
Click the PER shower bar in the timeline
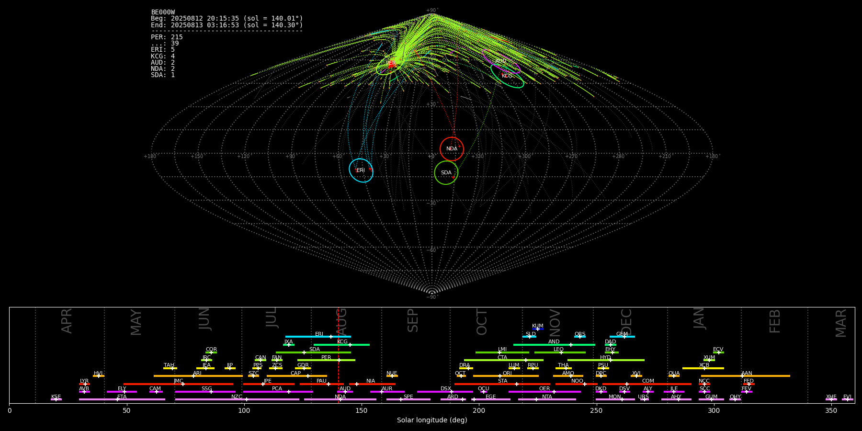pyautogui.click(x=326, y=360)
